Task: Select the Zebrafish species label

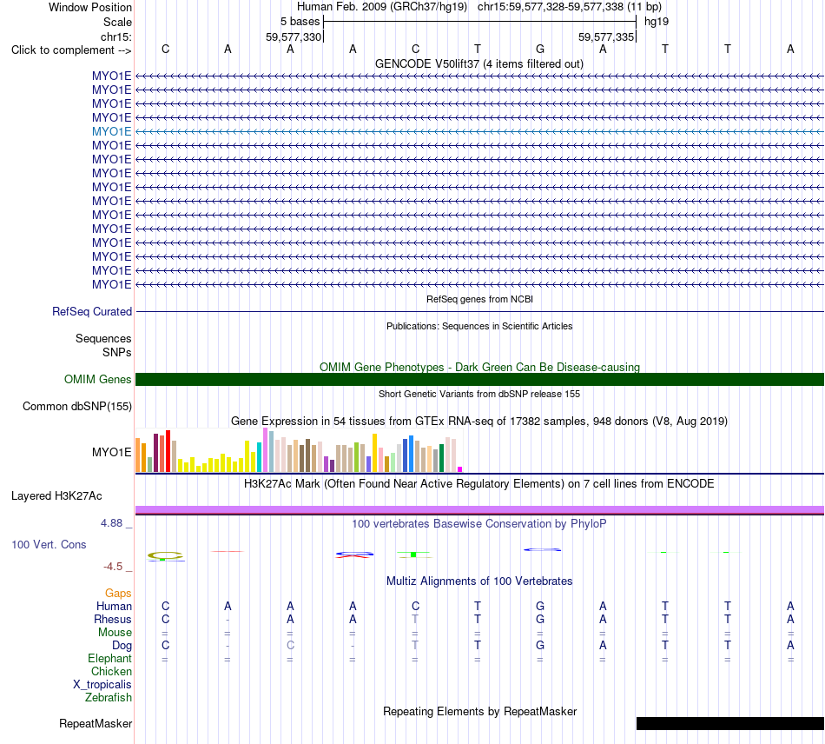Action: pyautogui.click(x=109, y=697)
